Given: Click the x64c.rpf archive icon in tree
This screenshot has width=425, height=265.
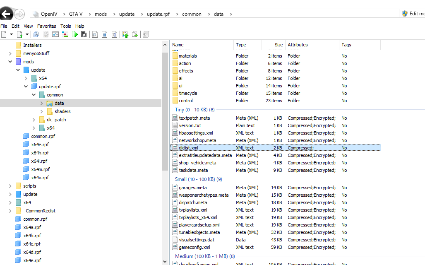Looking at the screenshot, I should [x=18, y=244].
